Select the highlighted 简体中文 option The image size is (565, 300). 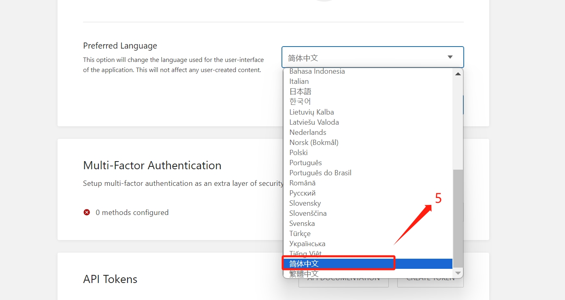click(368, 264)
